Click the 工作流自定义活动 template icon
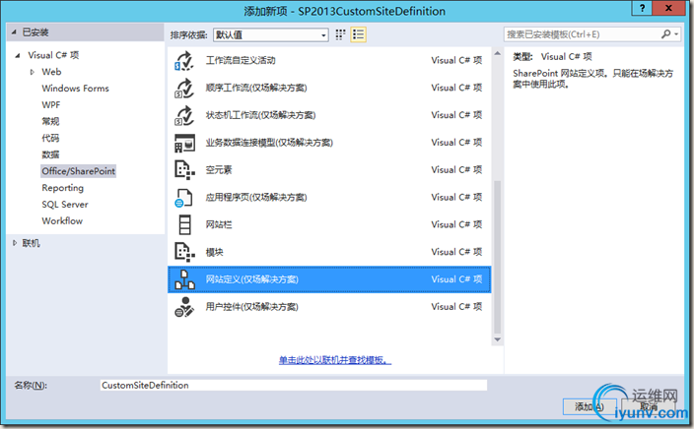The image size is (694, 429). (184, 61)
